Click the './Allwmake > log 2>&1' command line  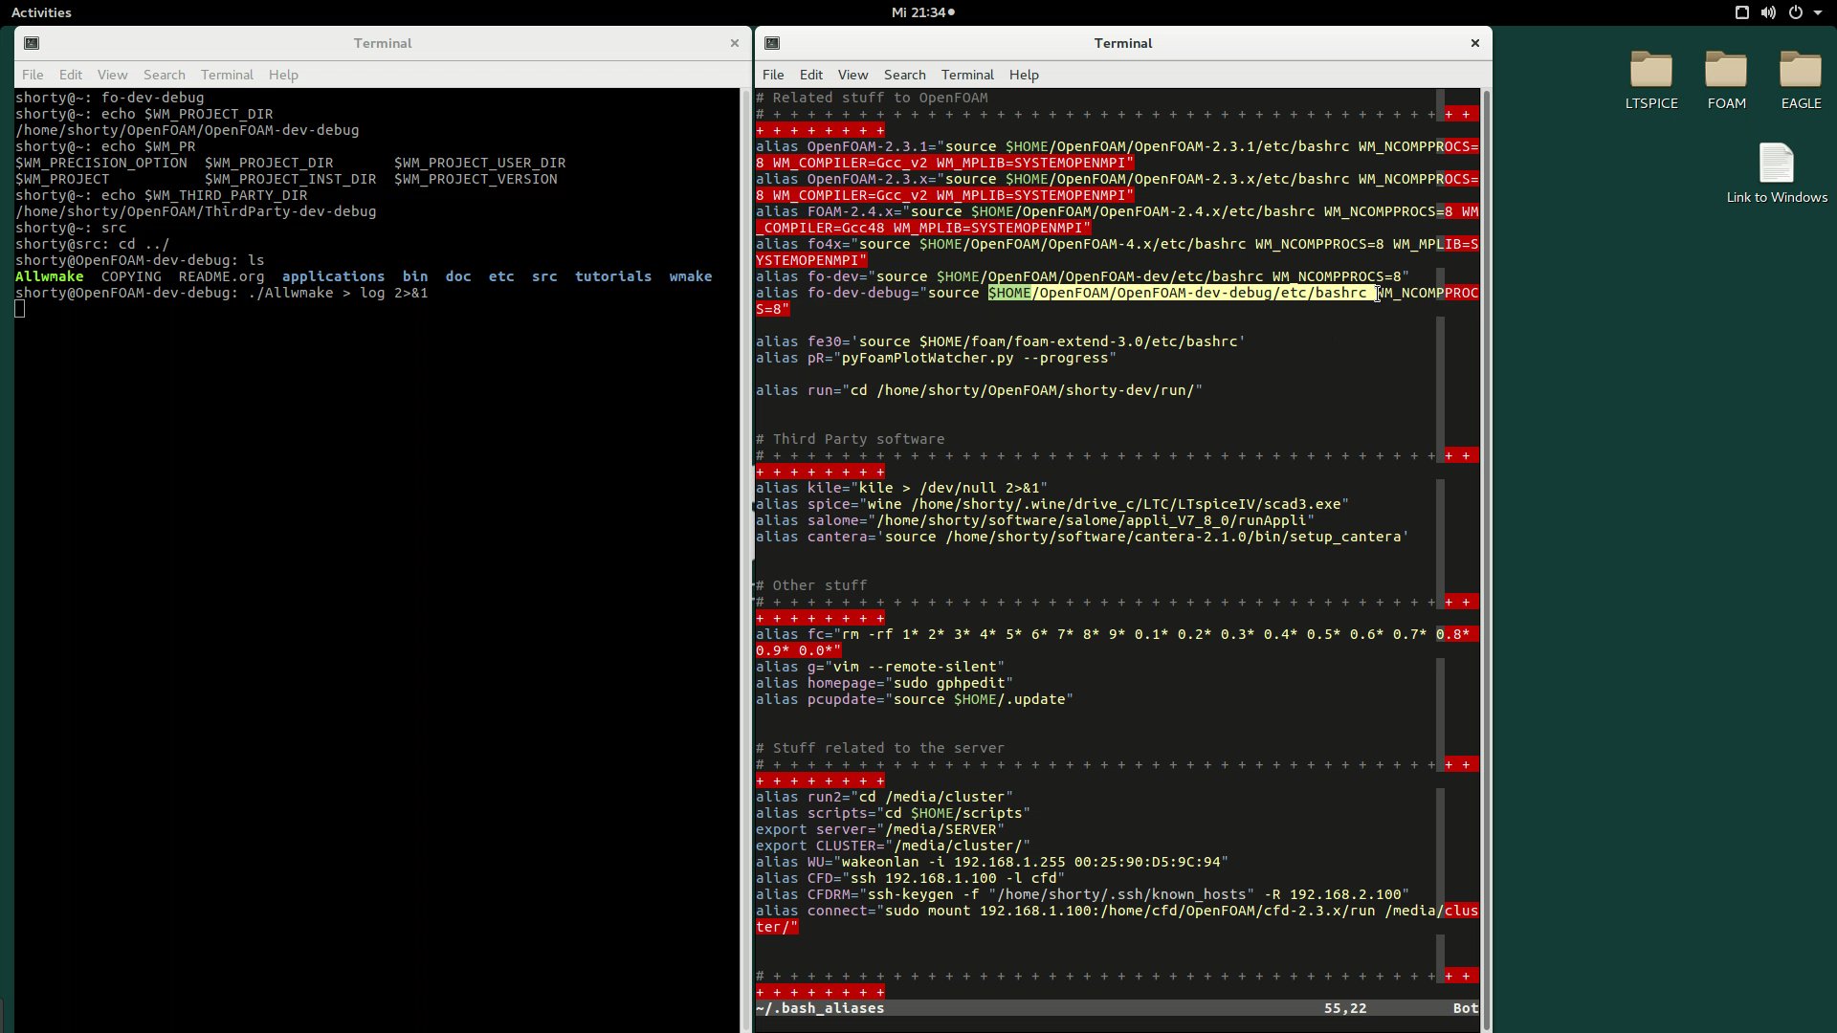[337, 293]
